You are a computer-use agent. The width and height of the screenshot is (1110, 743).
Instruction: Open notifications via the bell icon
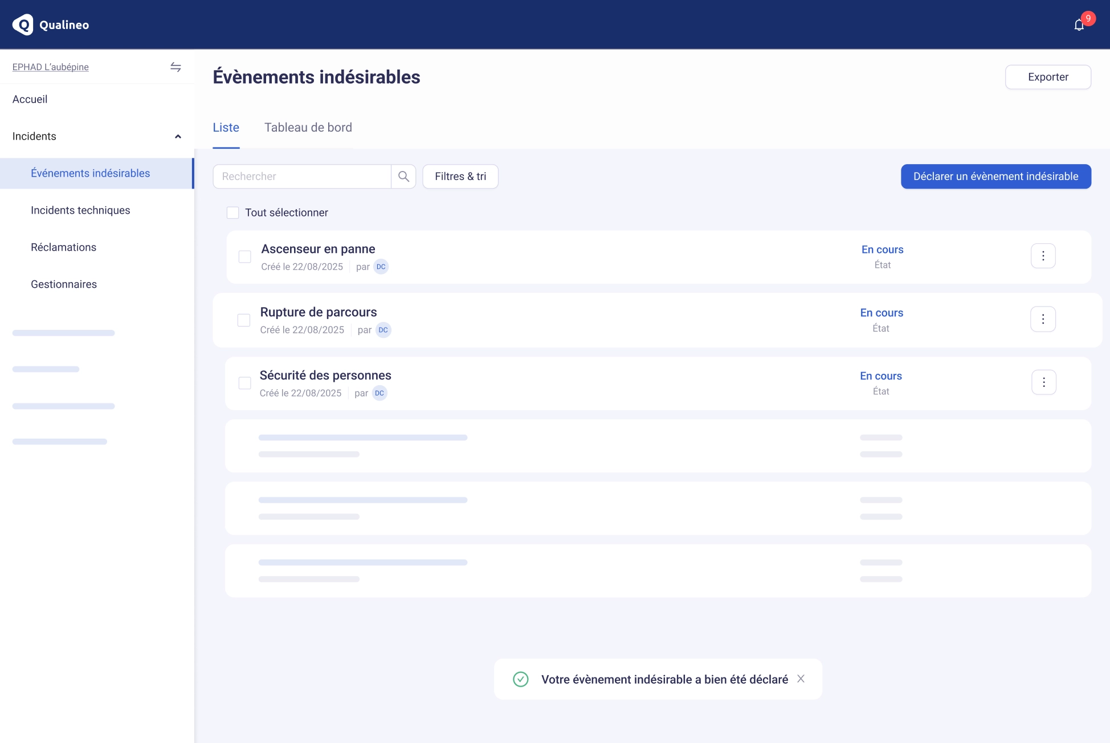pos(1079,25)
